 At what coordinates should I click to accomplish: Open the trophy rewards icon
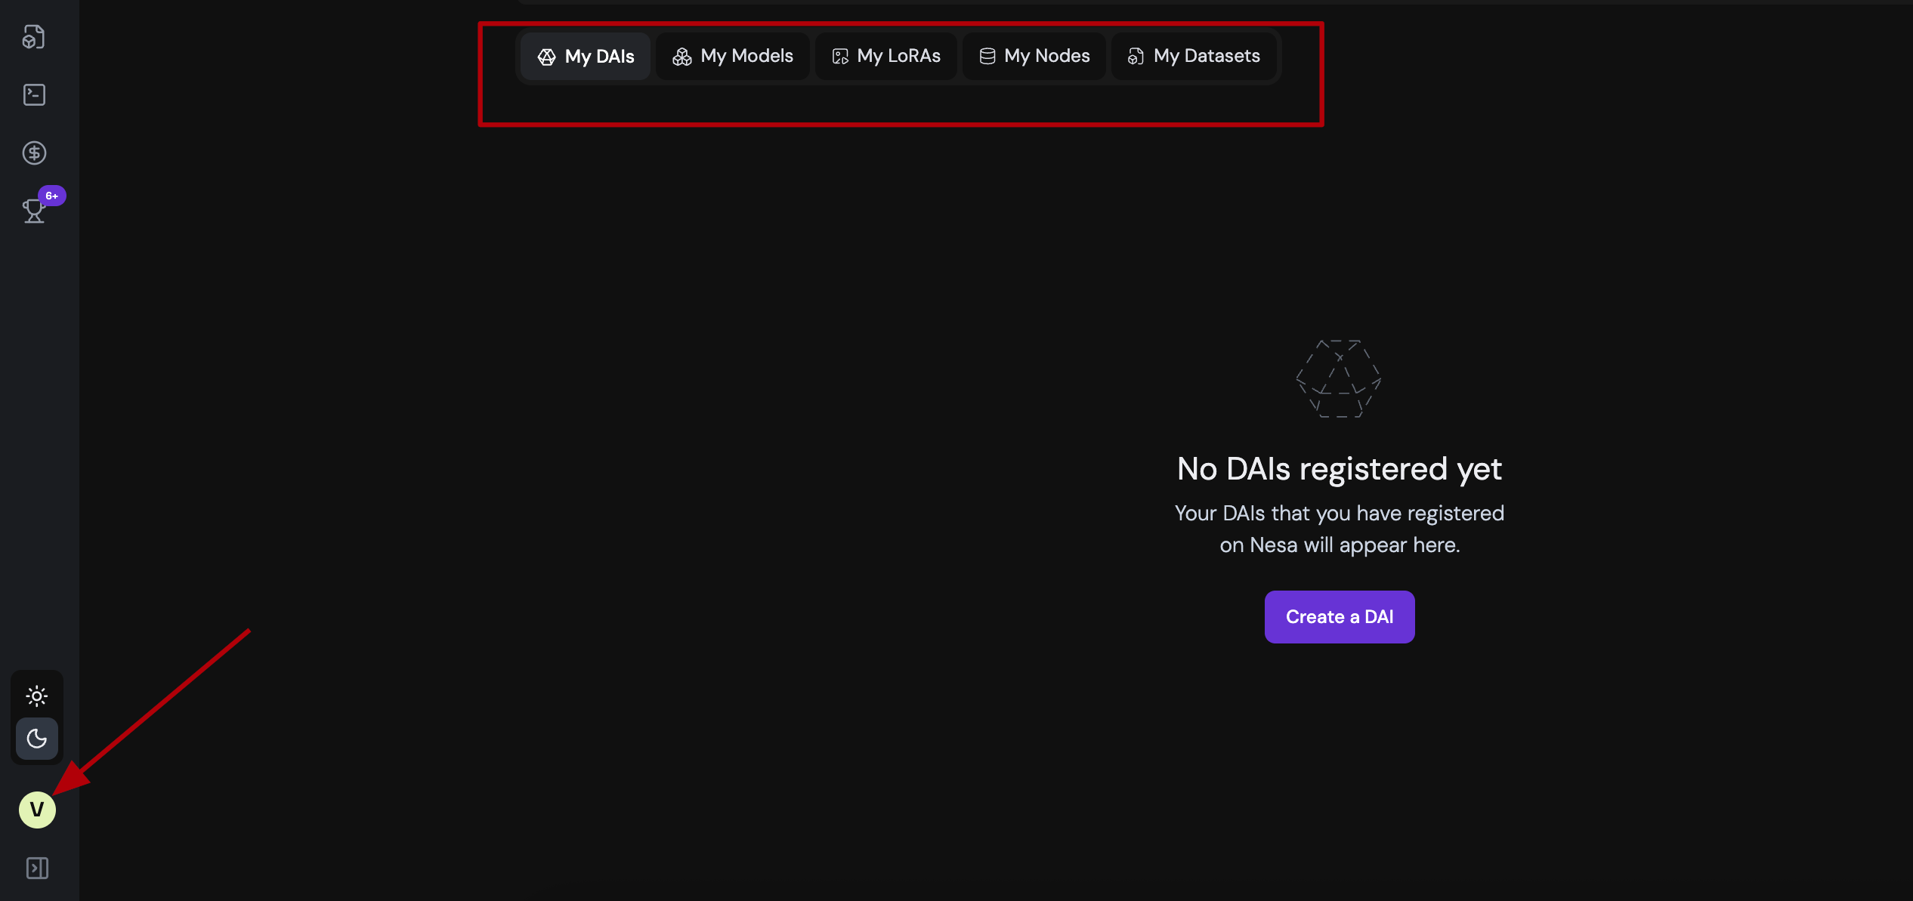[33, 212]
